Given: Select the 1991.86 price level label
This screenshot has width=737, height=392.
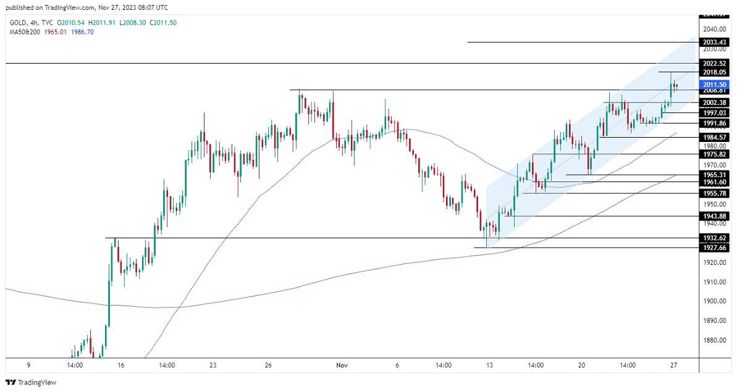Looking at the screenshot, I should coord(714,123).
